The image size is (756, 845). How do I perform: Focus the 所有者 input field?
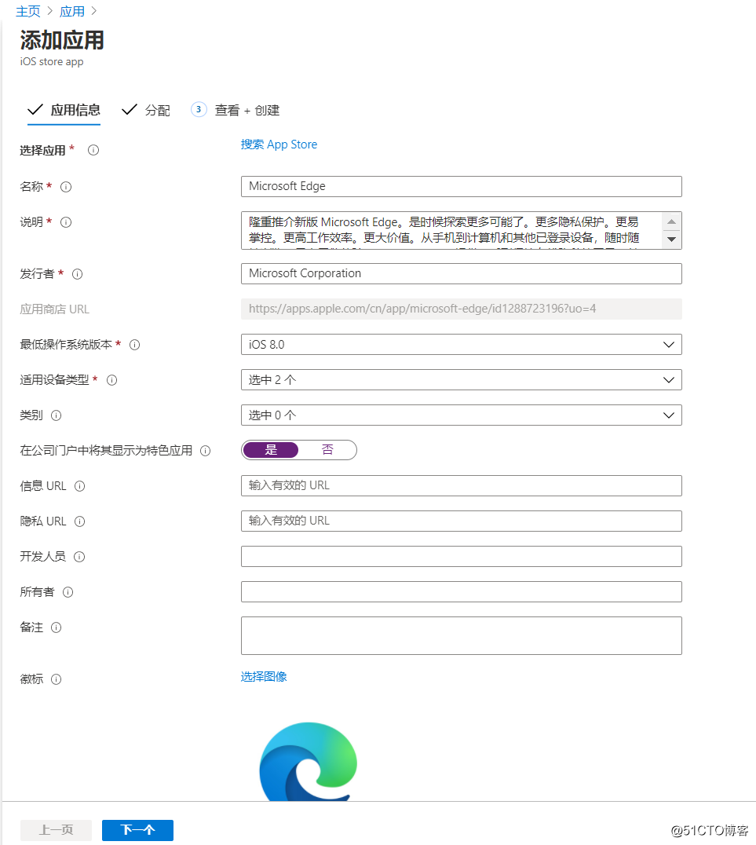(462, 591)
